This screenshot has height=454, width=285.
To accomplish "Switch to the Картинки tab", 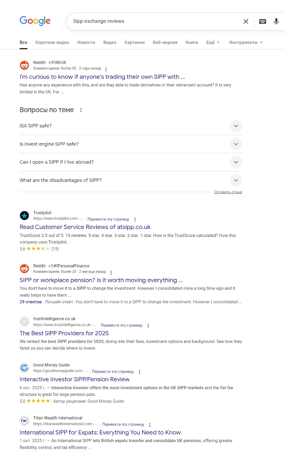I will click(x=135, y=43).
